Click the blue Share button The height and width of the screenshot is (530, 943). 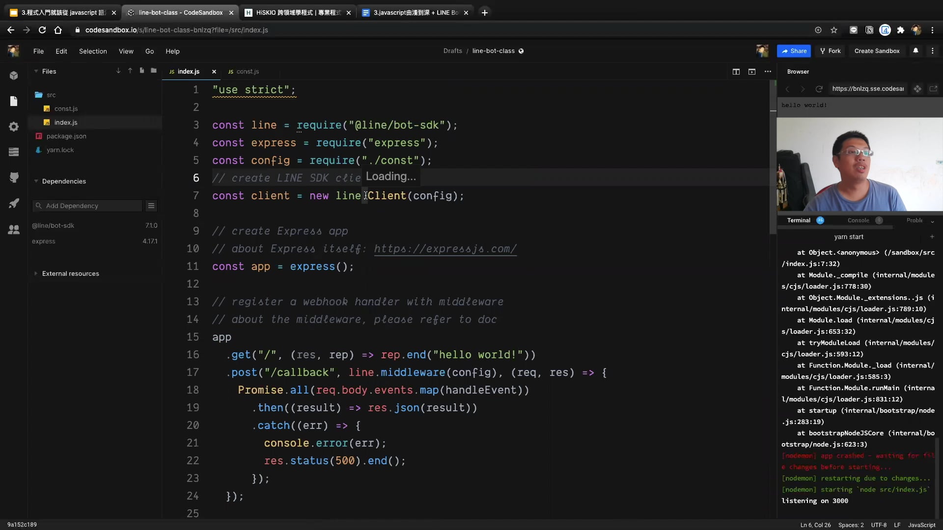click(x=794, y=51)
